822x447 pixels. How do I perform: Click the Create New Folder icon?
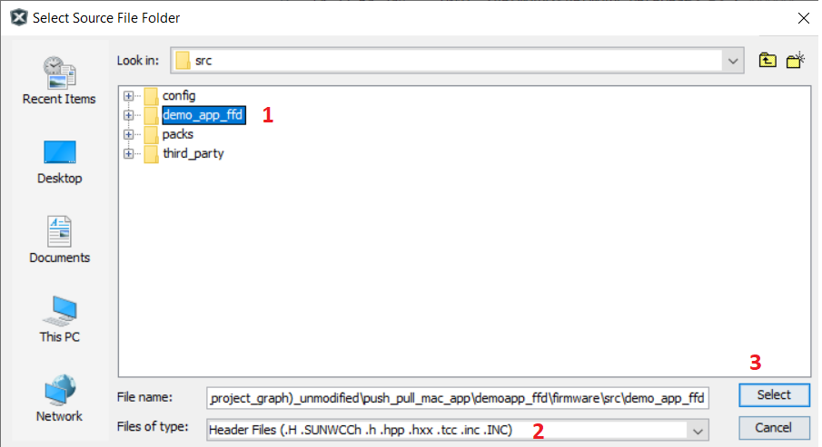click(796, 61)
